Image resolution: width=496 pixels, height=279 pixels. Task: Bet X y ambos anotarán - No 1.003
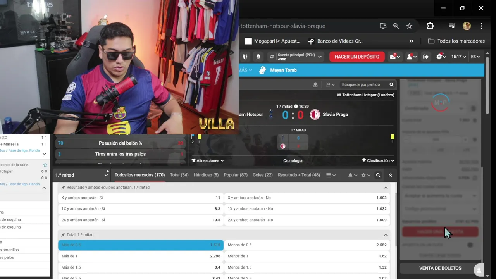click(x=307, y=198)
